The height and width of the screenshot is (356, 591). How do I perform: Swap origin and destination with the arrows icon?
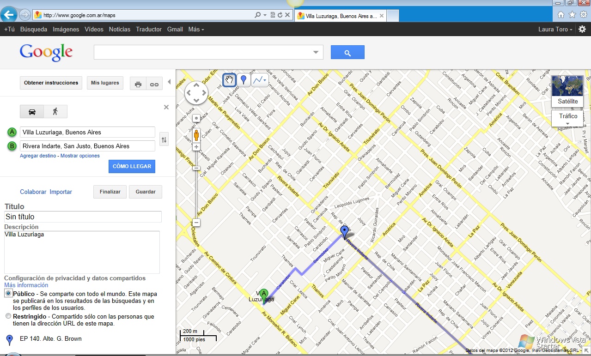point(164,139)
